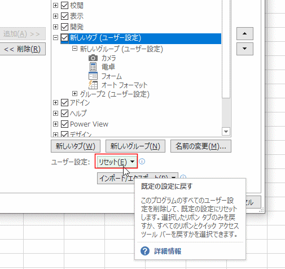The image size is (285, 269).
Task: Select the アドイン tab entry
Action: (x=80, y=103)
